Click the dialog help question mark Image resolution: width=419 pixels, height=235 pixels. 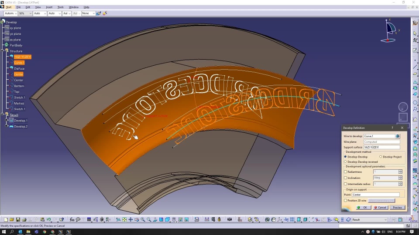(392, 128)
